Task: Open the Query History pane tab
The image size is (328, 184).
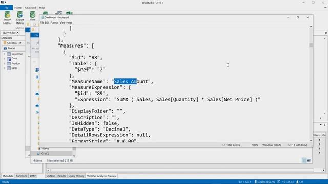Action: click(76, 176)
